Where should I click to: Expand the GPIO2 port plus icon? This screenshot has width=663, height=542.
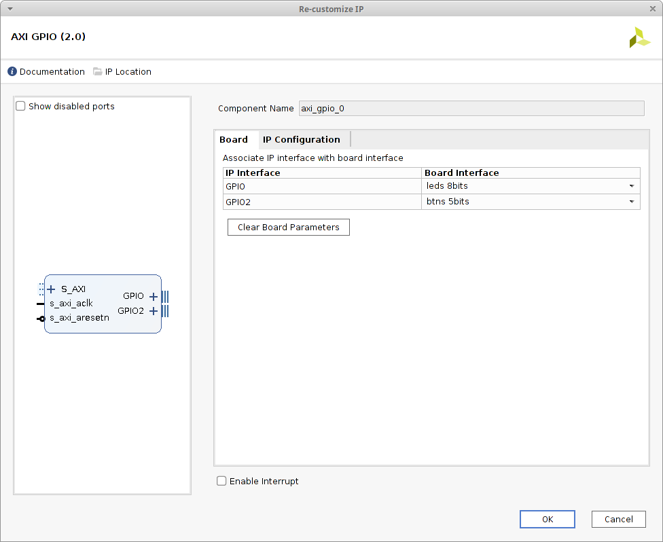point(154,311)
